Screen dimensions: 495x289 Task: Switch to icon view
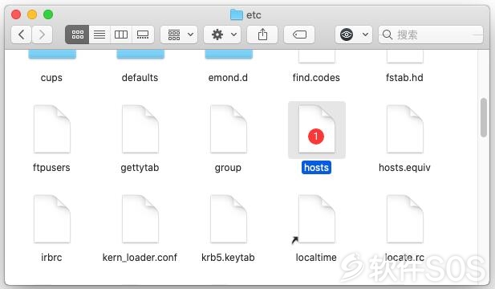pos(77,35)
